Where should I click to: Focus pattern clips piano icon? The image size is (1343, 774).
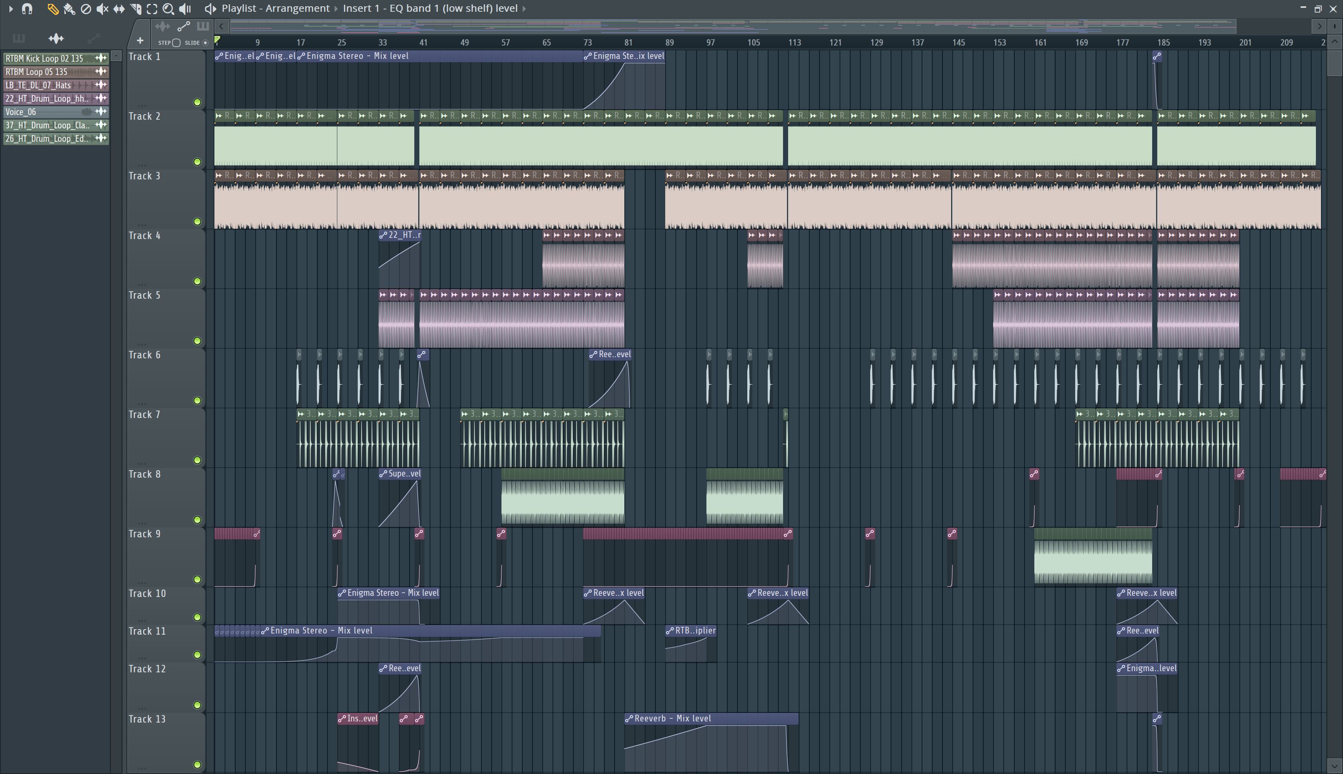click(203, 26)
